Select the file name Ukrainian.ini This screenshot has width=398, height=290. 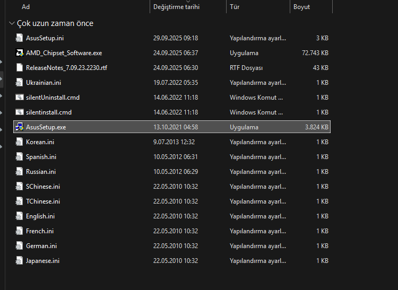click(44, 83)
